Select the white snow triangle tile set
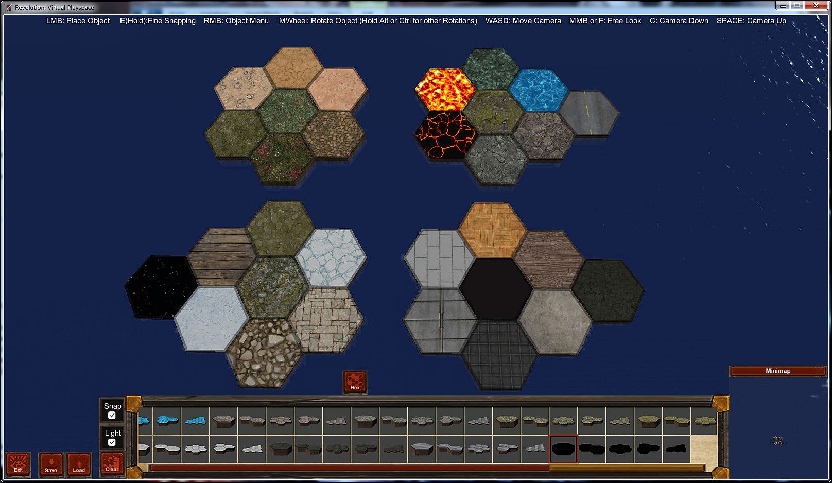Image resolution: width=832 pixels, height=483 pixels. point(252,449)
